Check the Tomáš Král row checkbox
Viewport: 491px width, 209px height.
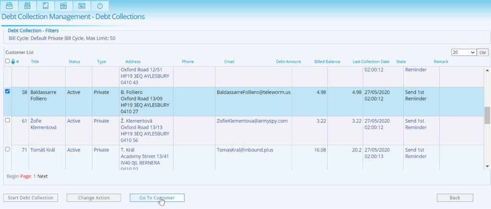[x=8, y=149]
